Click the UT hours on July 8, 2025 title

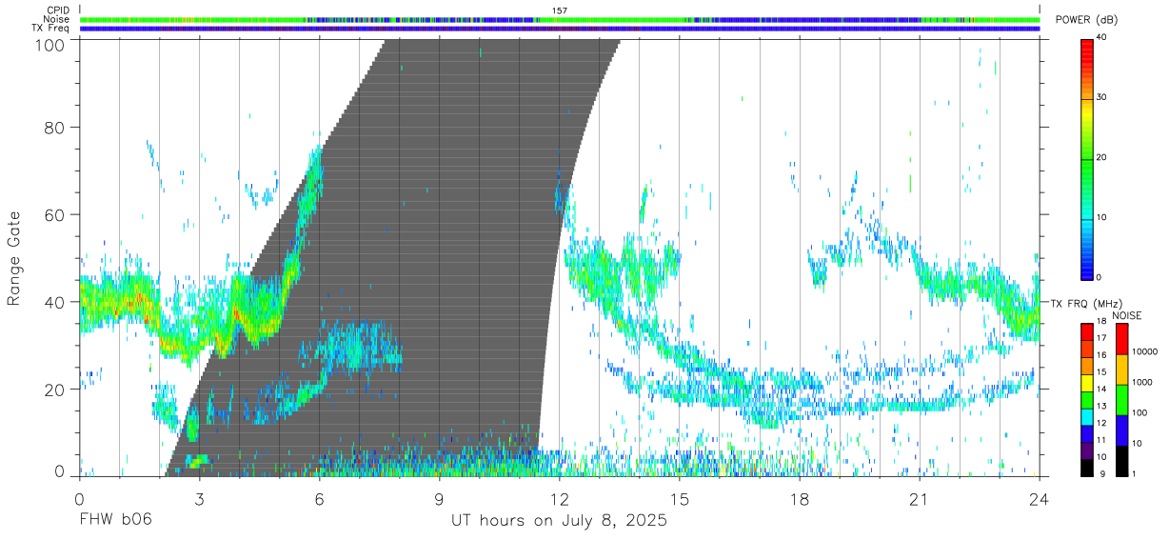(559, 521)
